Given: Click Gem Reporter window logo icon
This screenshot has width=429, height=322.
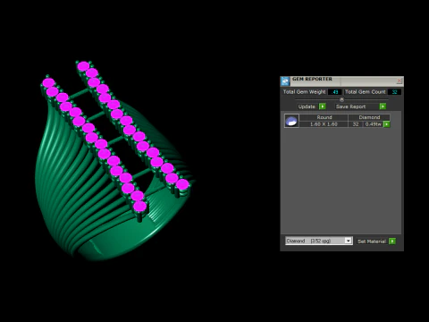Looking at the screenshot, I should [x=285, y=81].
